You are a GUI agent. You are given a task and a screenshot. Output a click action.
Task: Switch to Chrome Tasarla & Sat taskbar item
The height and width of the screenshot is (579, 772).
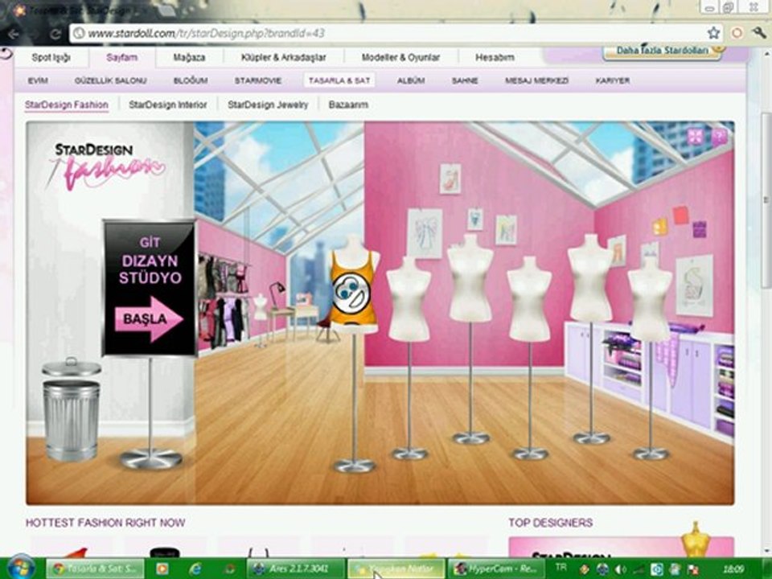tap(96, 569)
